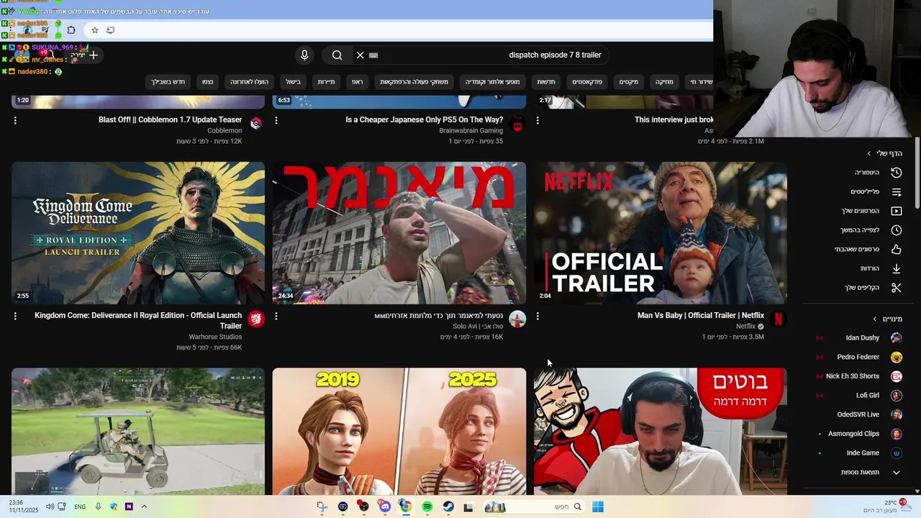Open the Watch later clock icon

[897, 230]
